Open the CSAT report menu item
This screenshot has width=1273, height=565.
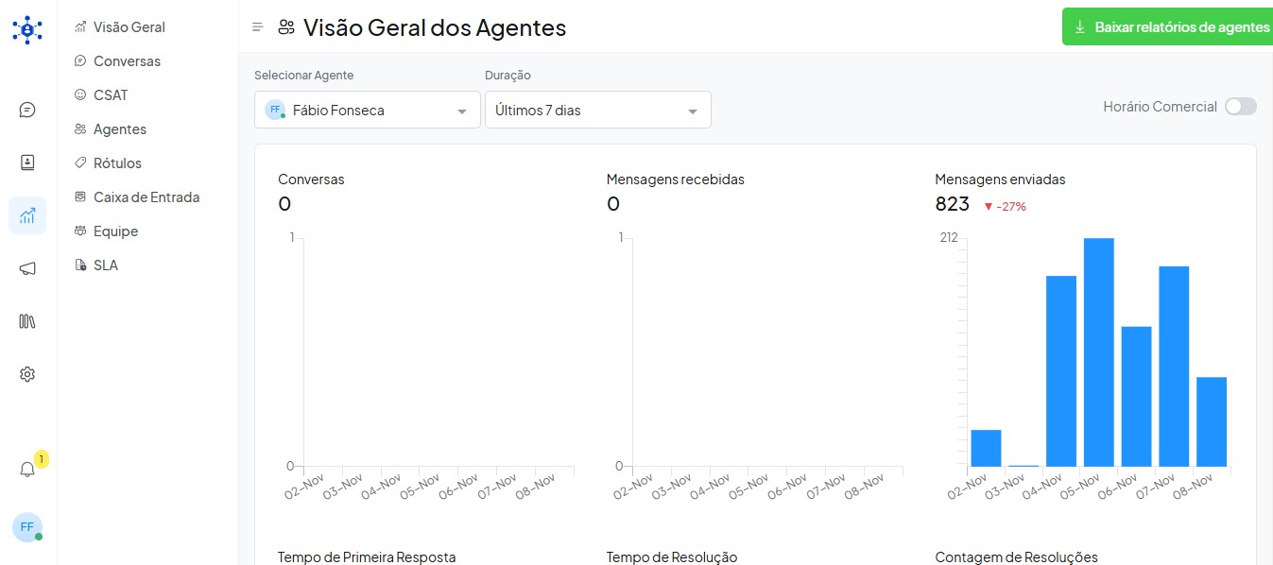[x=111, y=95]
